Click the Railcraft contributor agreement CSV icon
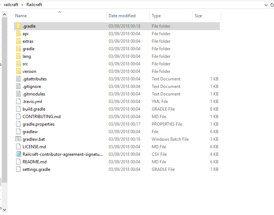Image resolution: width=274 pixels, height=215 pixels. (18, 154)
